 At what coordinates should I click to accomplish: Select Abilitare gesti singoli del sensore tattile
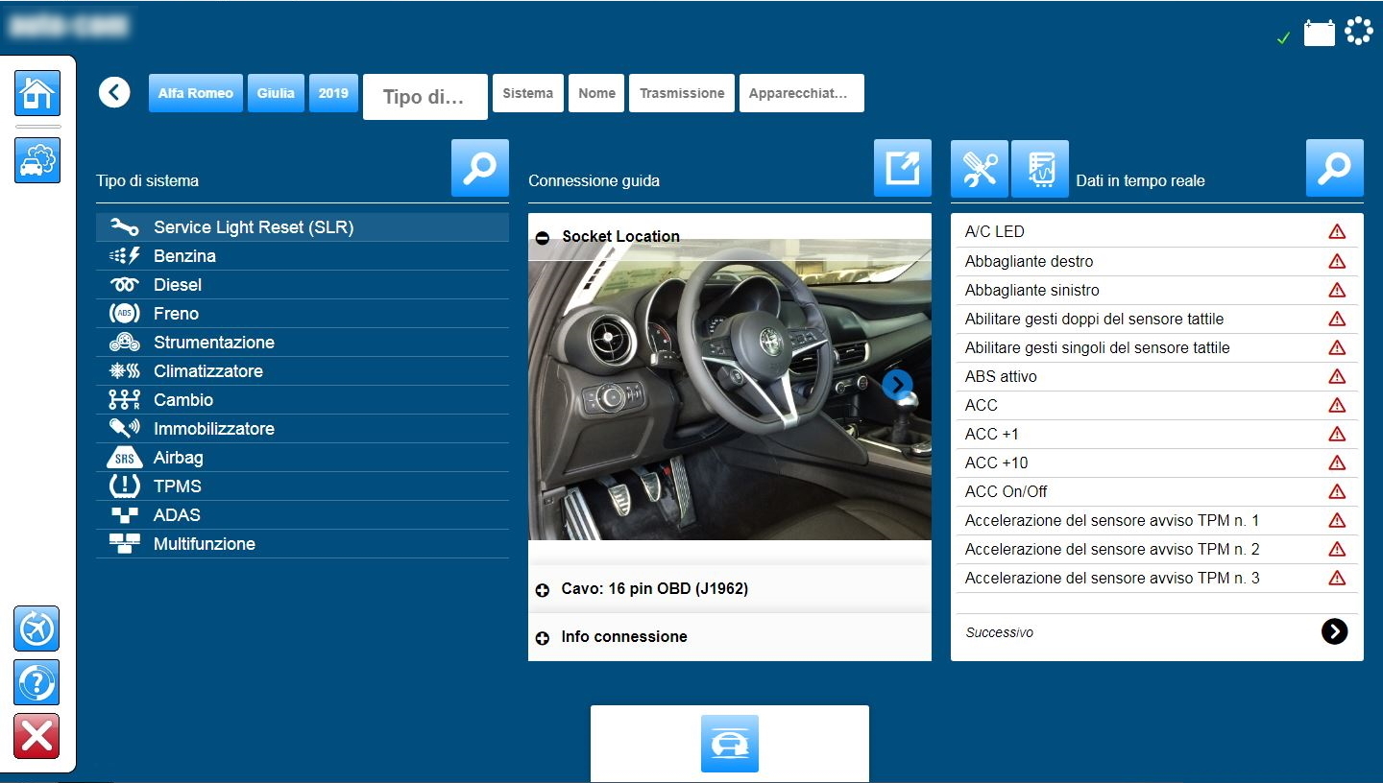[x=1157, y=347]
